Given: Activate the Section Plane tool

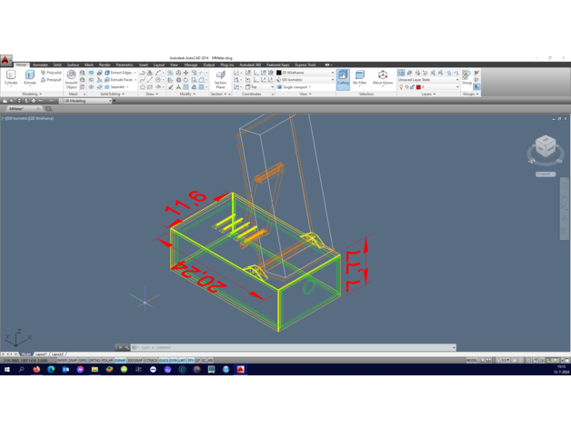Looking at the screenshot, I should (220, 79).
